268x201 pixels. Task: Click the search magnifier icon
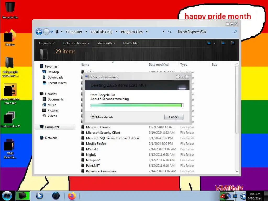point(235,32)
